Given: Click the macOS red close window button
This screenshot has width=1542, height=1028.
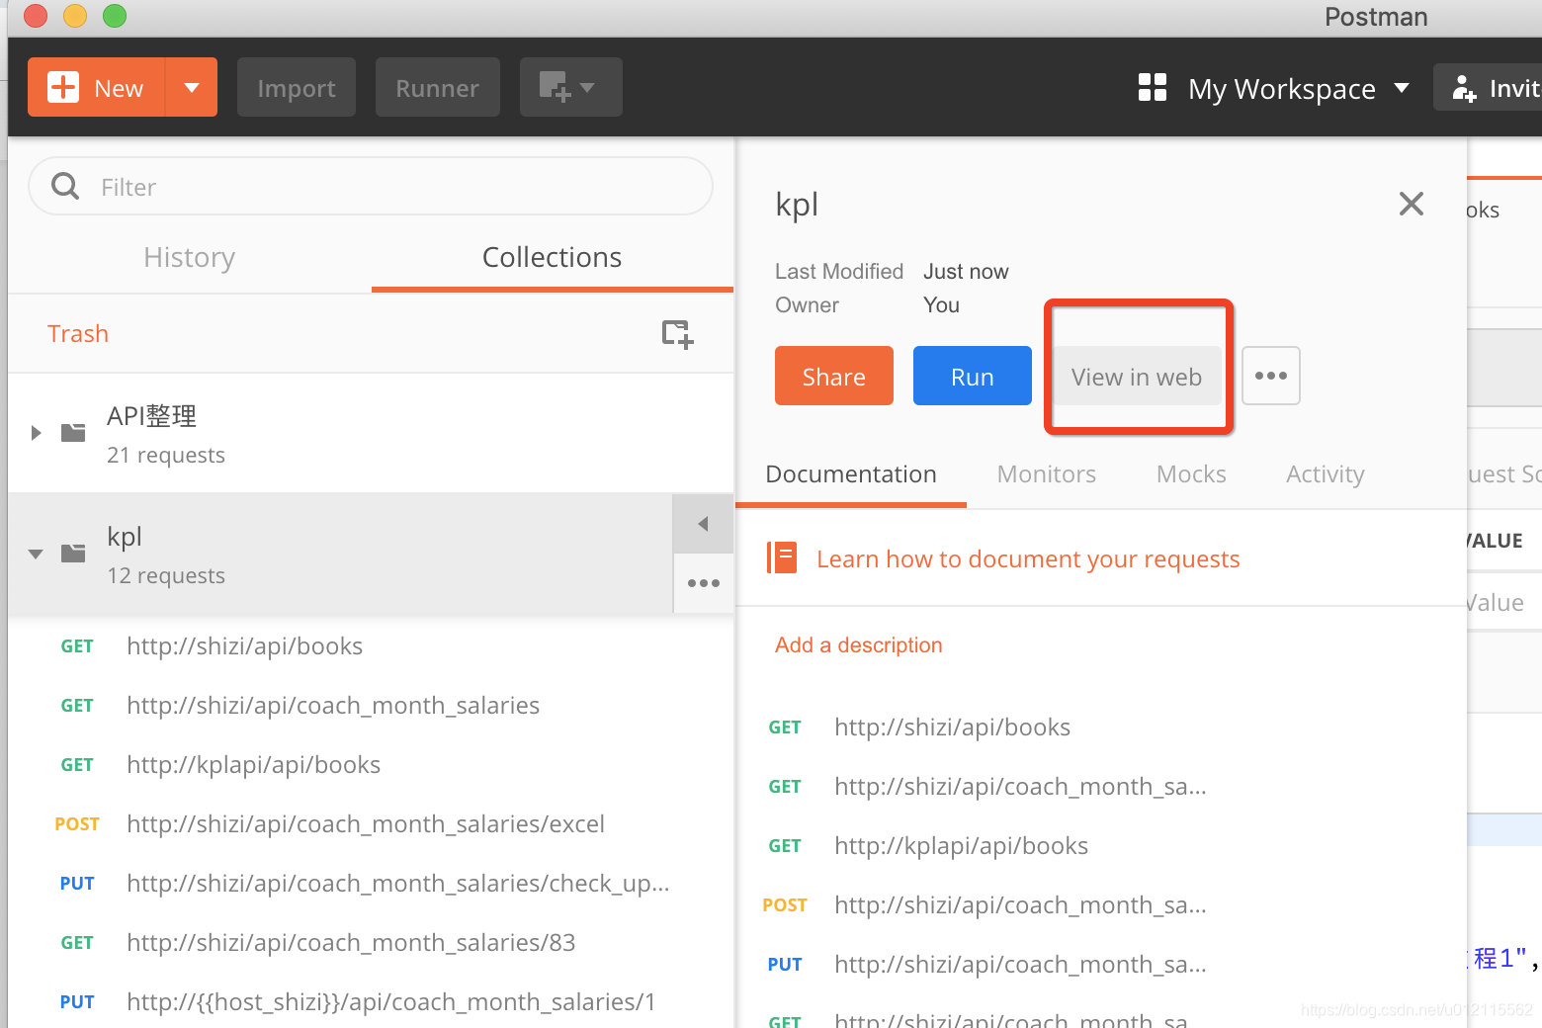Looking at the screenshot, I should pos(36,15).
